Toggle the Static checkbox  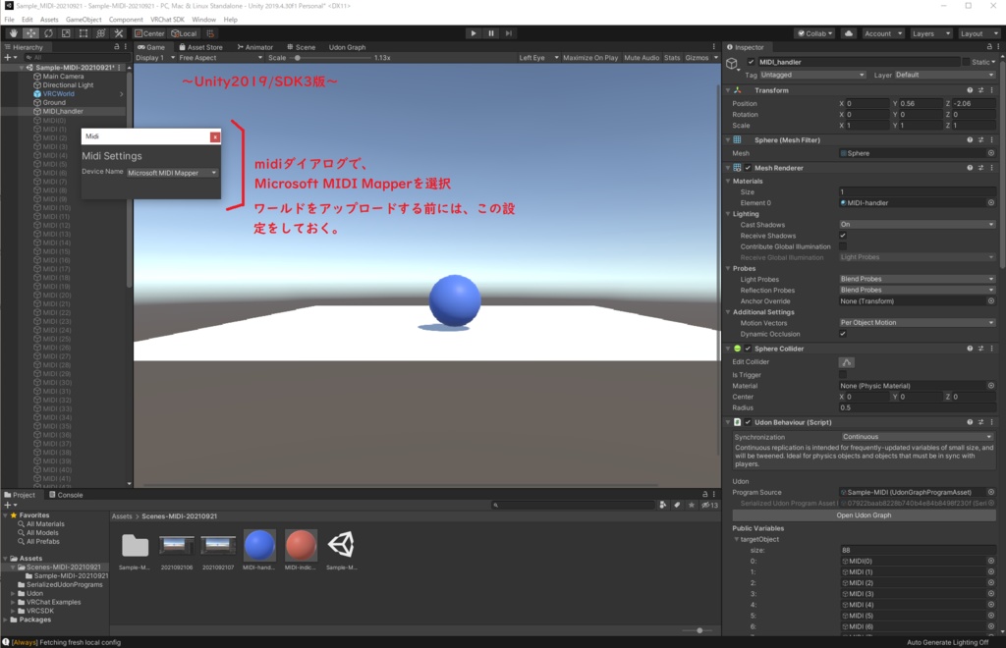966,62
